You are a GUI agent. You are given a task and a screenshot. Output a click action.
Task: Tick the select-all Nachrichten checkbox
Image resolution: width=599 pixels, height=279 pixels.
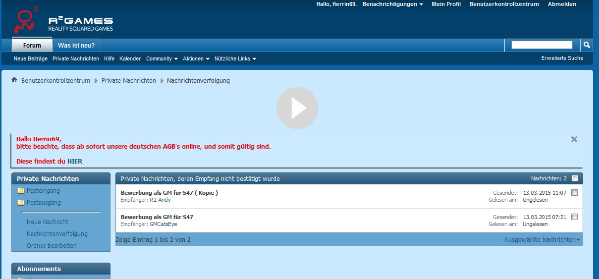click(x=575, y=178)
